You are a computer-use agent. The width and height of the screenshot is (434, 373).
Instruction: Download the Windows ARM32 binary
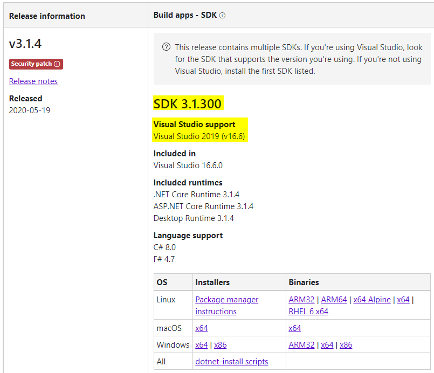(x=301, y=344)
